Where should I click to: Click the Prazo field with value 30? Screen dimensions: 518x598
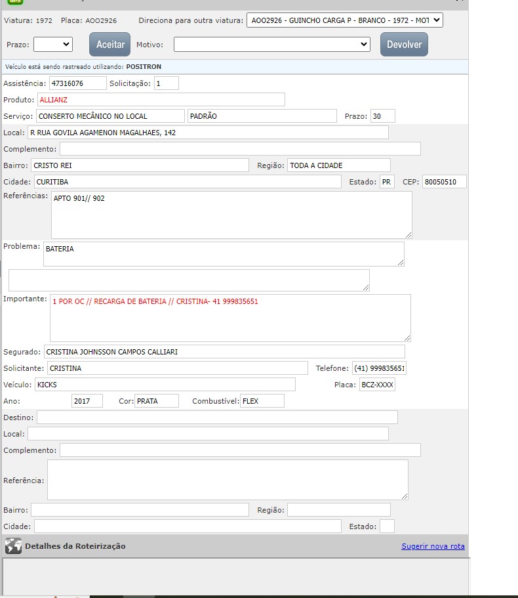(x=382, y=116)
